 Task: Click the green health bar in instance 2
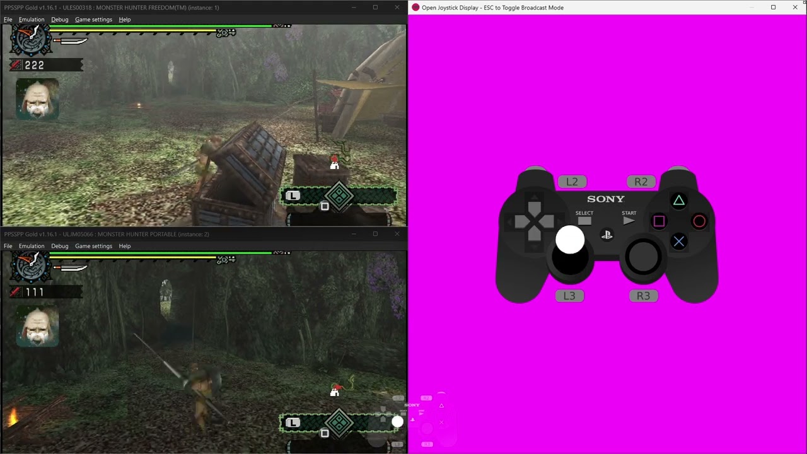(x=161, y=253)
